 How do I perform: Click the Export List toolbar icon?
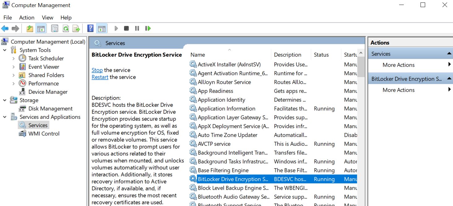[76, 28]
